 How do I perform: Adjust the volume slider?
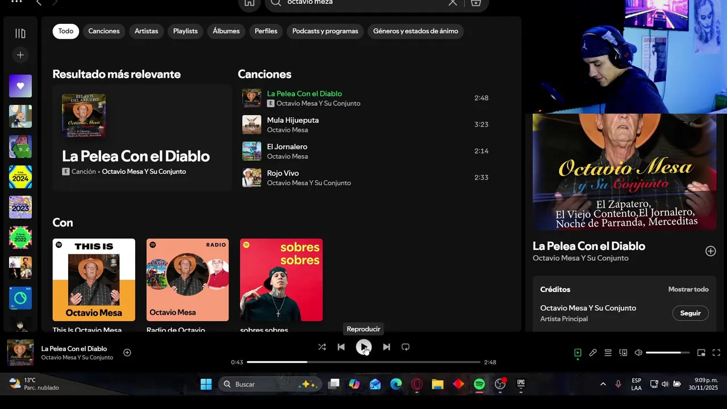point(667,353)
